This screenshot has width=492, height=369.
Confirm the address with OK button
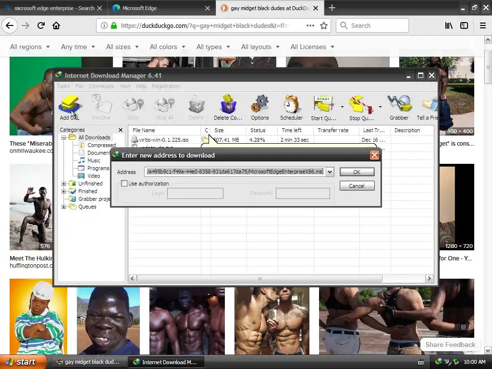coord(357,172)
